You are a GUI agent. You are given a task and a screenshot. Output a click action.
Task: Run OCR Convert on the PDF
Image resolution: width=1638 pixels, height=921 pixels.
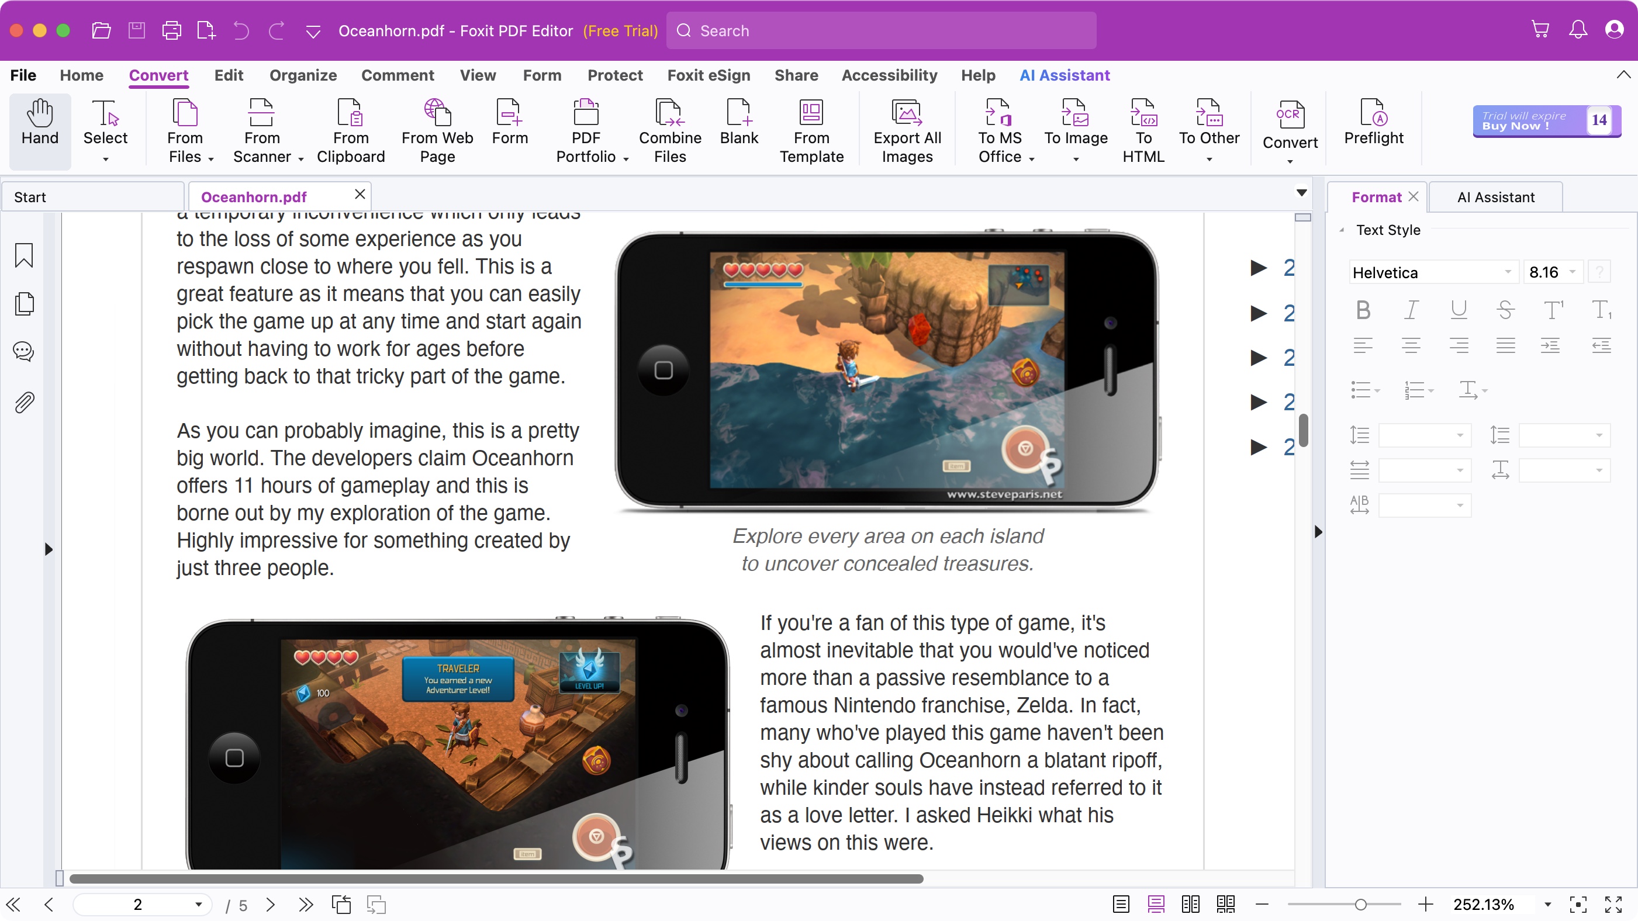click(x=1290, y=127)
